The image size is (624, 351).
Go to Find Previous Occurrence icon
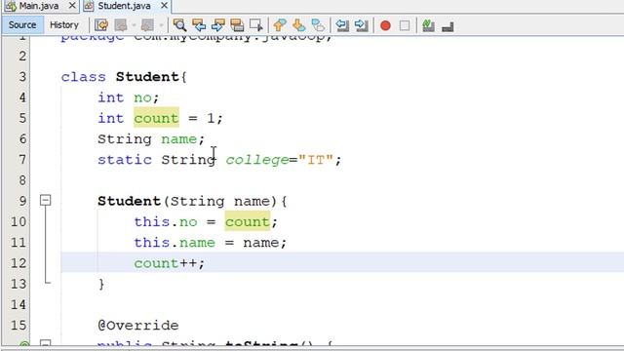[199, 25]
